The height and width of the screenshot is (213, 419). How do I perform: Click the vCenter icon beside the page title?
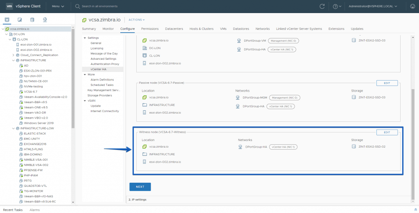(84, 20)
